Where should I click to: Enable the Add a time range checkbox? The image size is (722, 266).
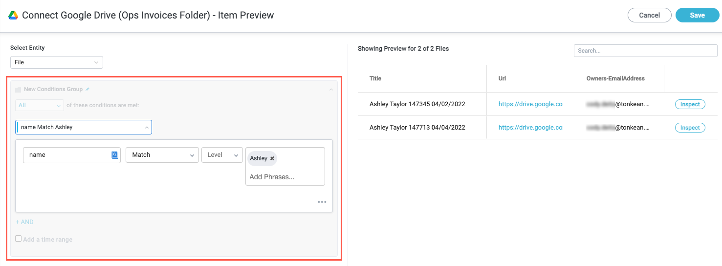[19, 239]
